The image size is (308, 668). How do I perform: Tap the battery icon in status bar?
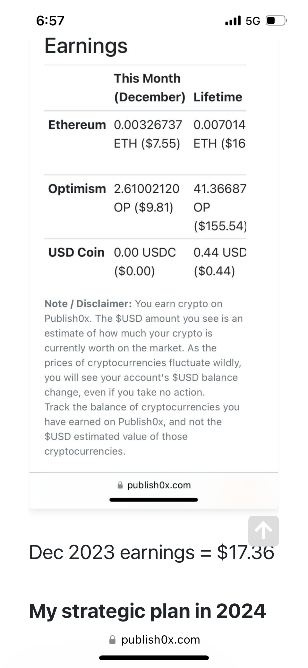click(x=276, y=21)
